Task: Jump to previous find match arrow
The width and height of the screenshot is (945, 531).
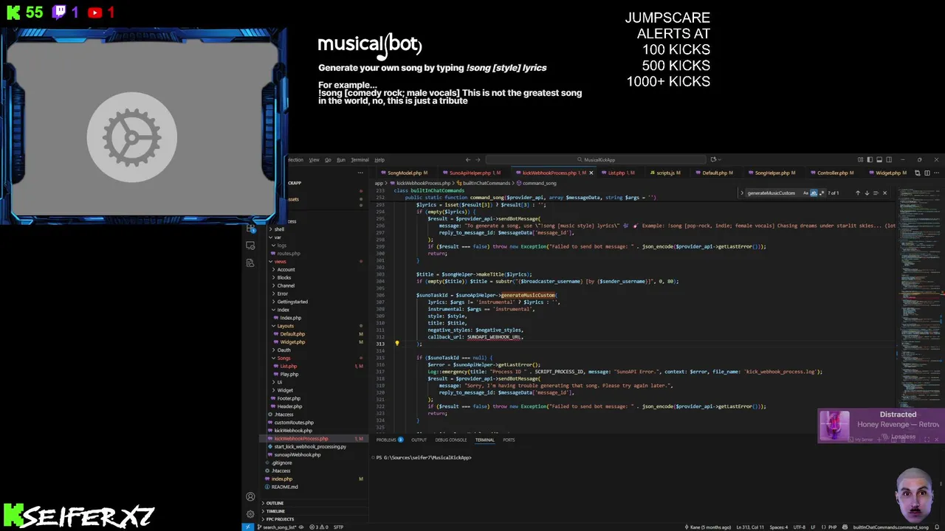Action: [x=858, y=193]
